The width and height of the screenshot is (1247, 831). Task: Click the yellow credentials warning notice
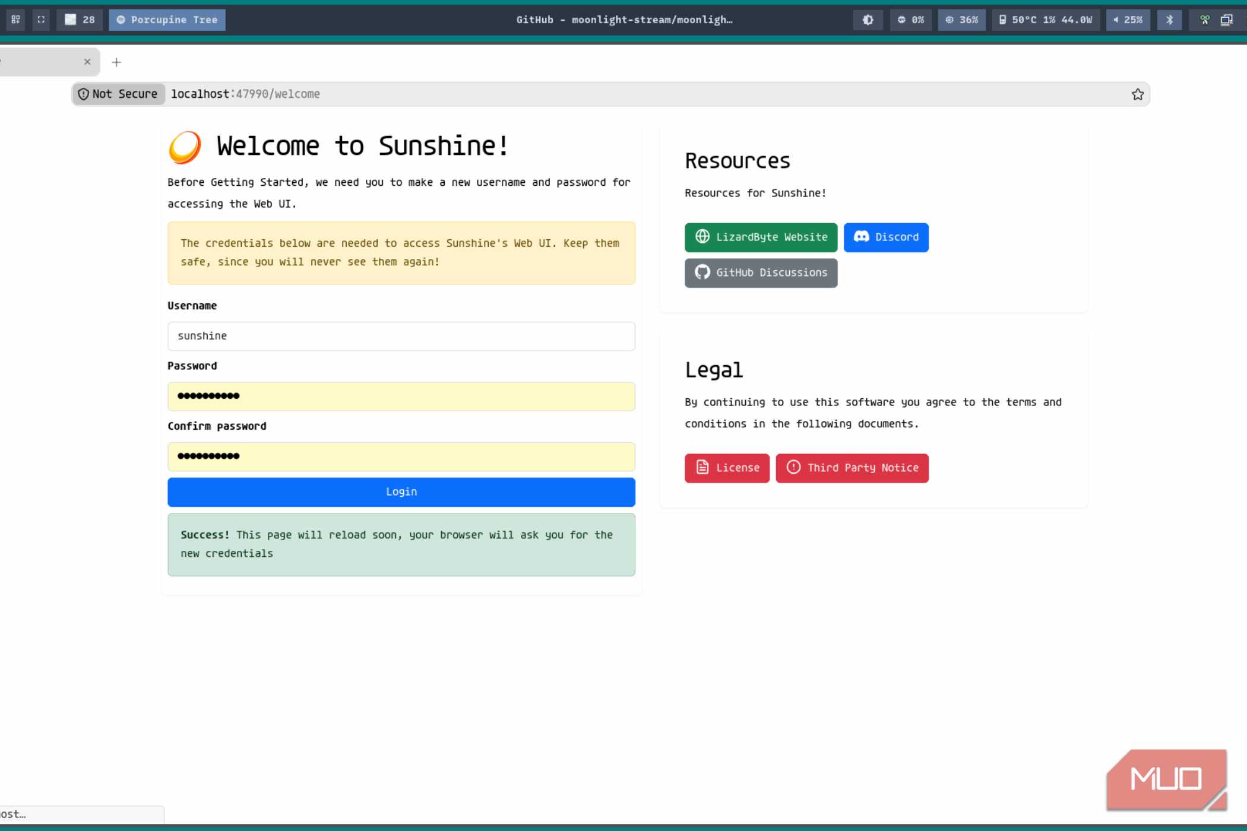click(401, 253)
